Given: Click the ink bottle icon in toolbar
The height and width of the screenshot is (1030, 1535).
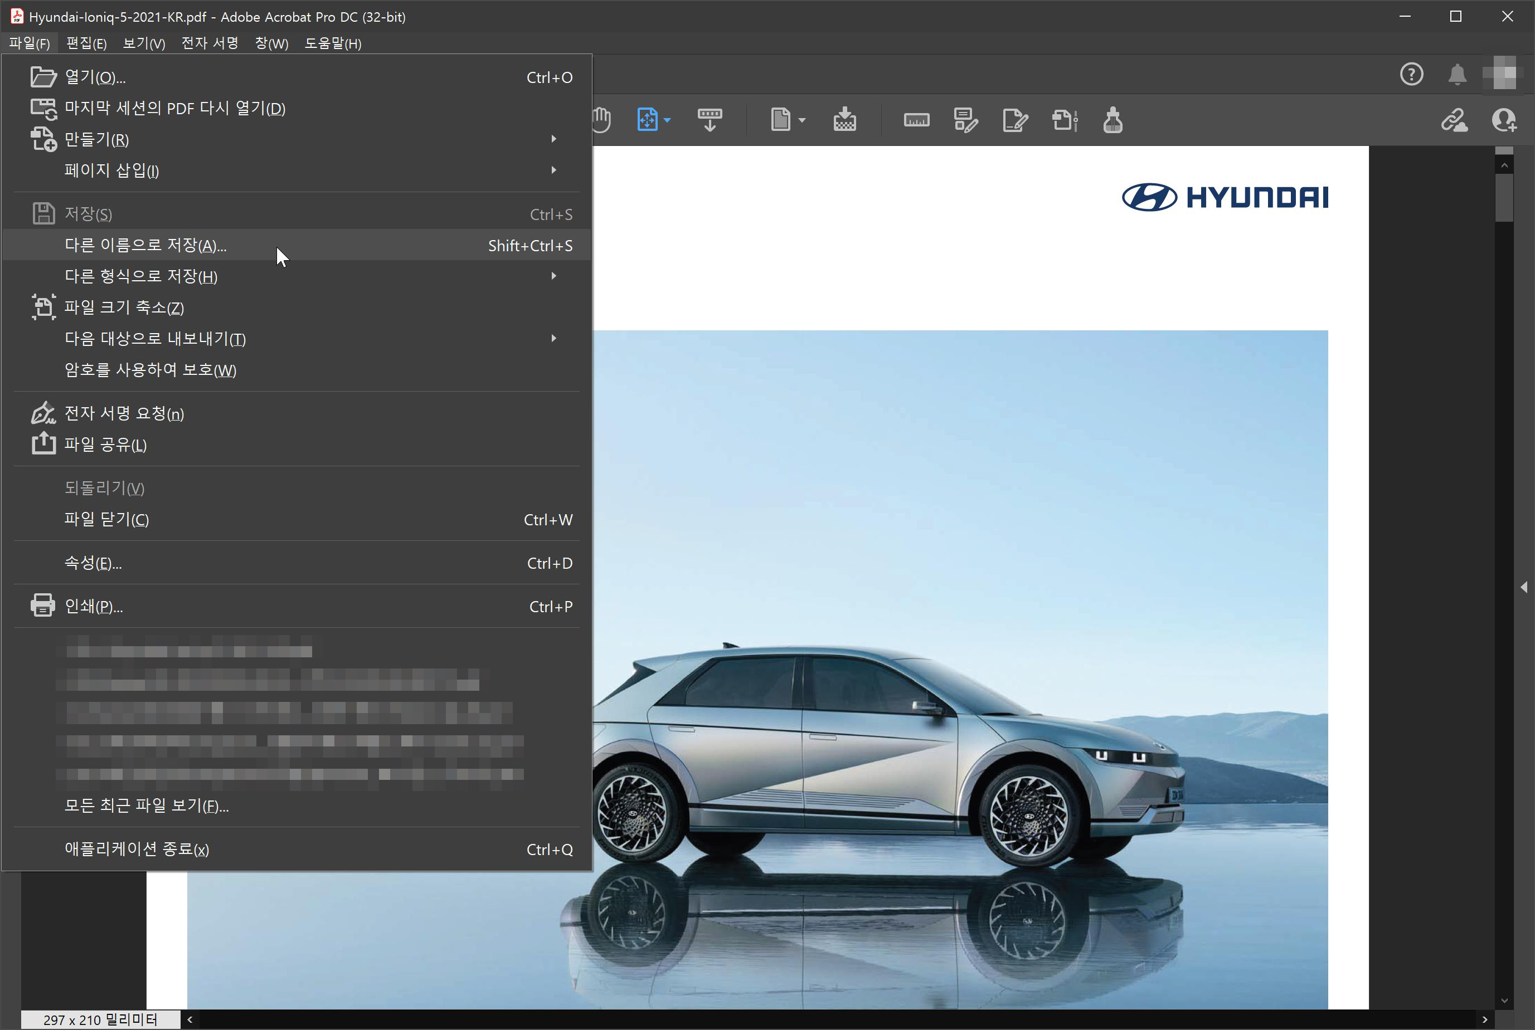Looking at the screenshot, I should (1112, 120).
